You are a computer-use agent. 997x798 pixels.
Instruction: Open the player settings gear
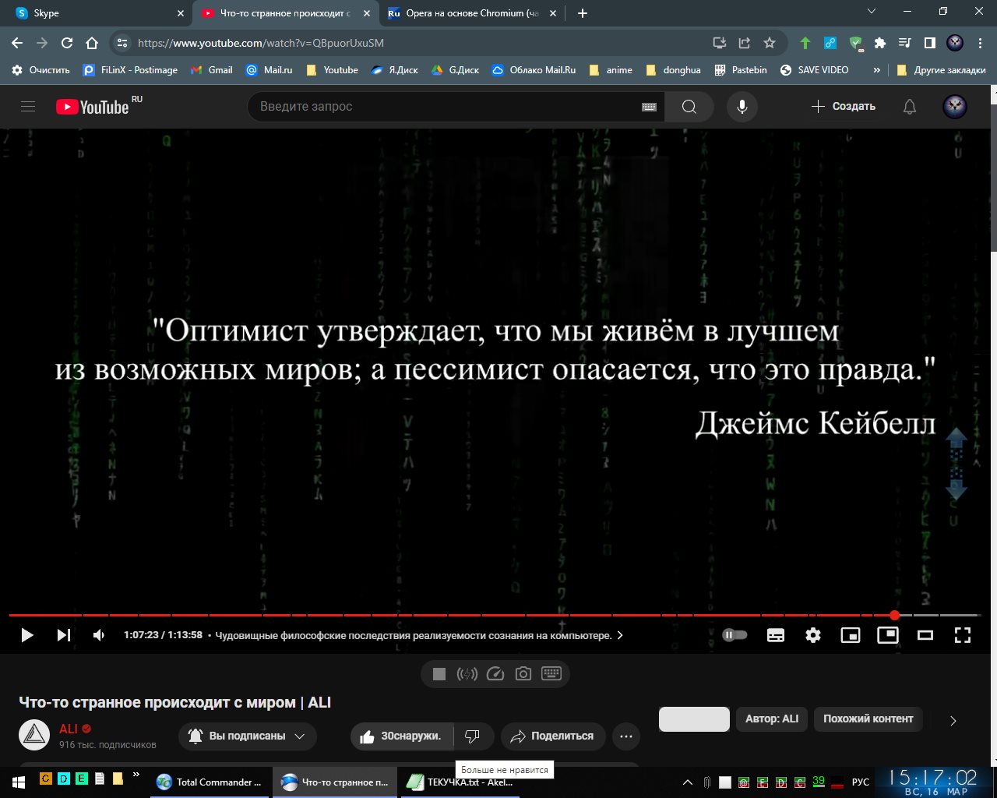813,635
